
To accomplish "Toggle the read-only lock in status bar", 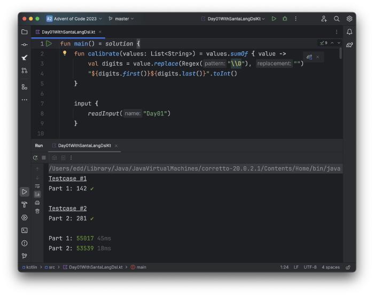I will [348, 267].
